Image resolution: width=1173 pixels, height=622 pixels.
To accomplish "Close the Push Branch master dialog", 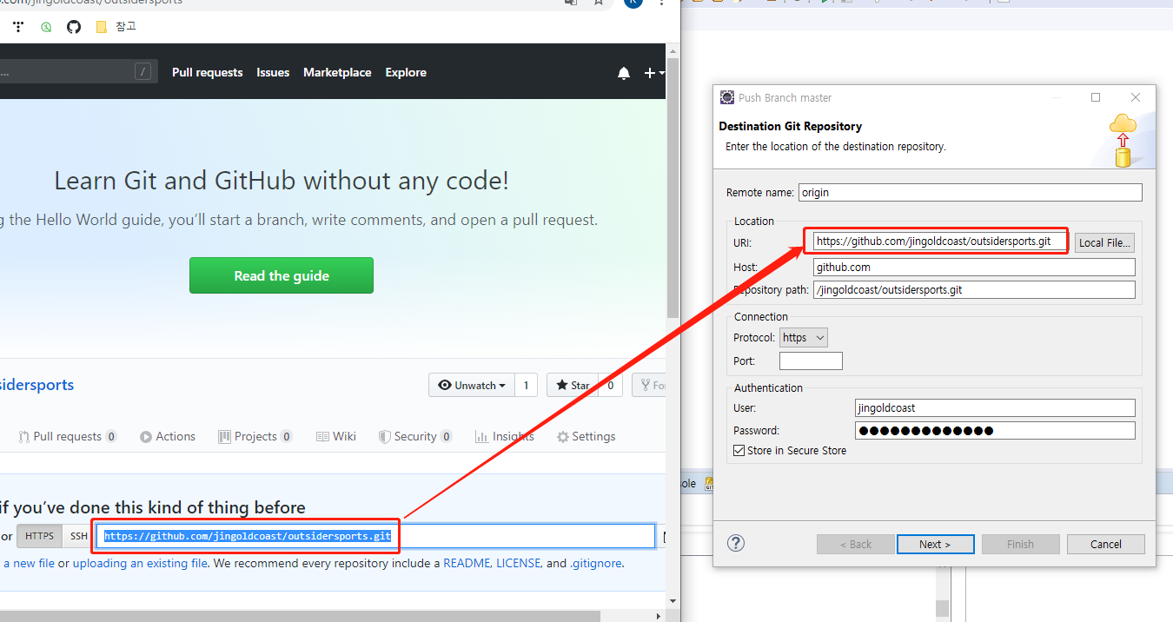I will point(1135,97).
